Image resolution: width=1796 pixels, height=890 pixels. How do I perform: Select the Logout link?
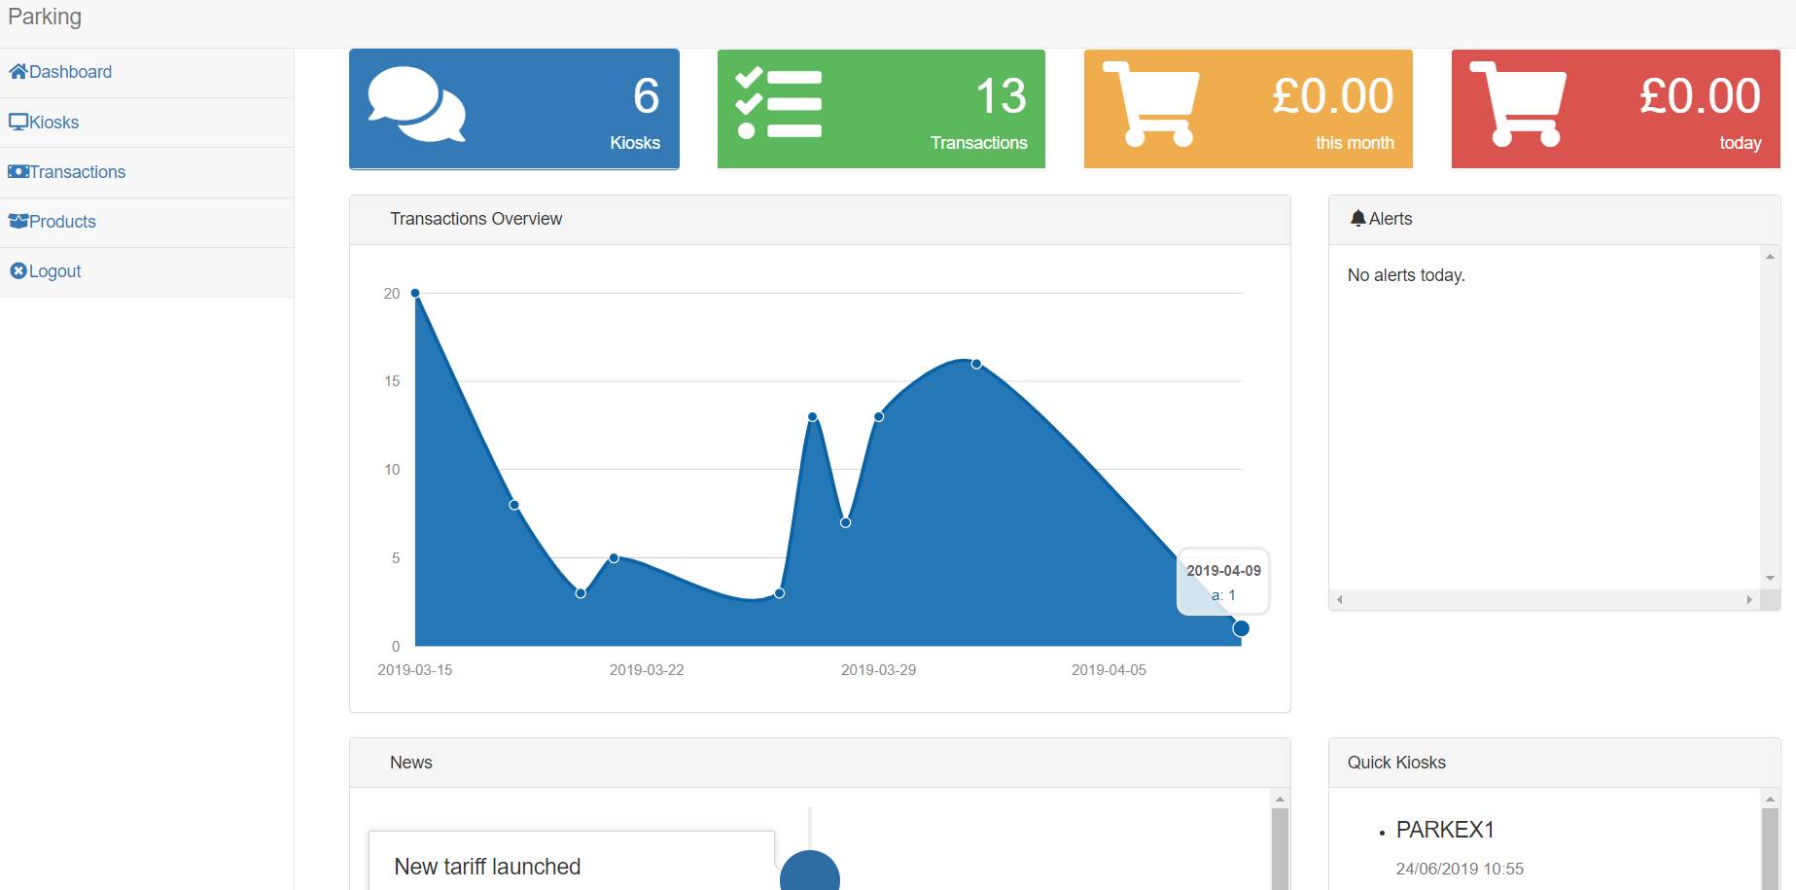pyautogui.click(x=54, y=271)
